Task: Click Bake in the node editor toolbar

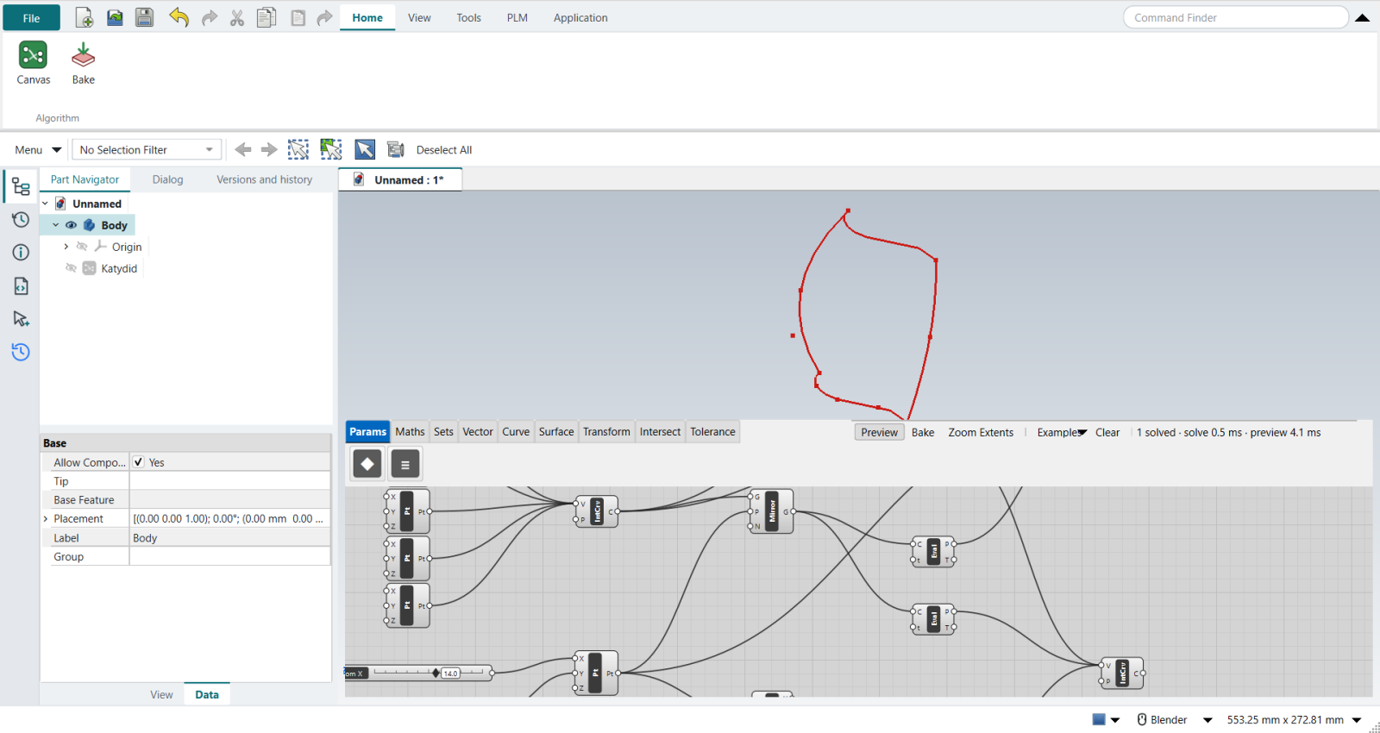Action: point(923,432)
